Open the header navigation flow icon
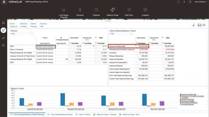This screenshot has height=117, width=209. coord(190,2)
